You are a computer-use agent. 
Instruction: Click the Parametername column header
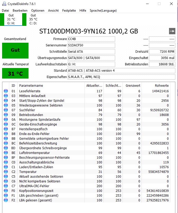[51, 86]
